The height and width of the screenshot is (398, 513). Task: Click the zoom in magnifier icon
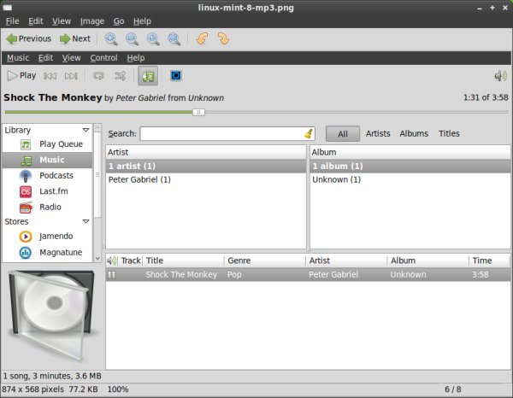pos(110,38)
